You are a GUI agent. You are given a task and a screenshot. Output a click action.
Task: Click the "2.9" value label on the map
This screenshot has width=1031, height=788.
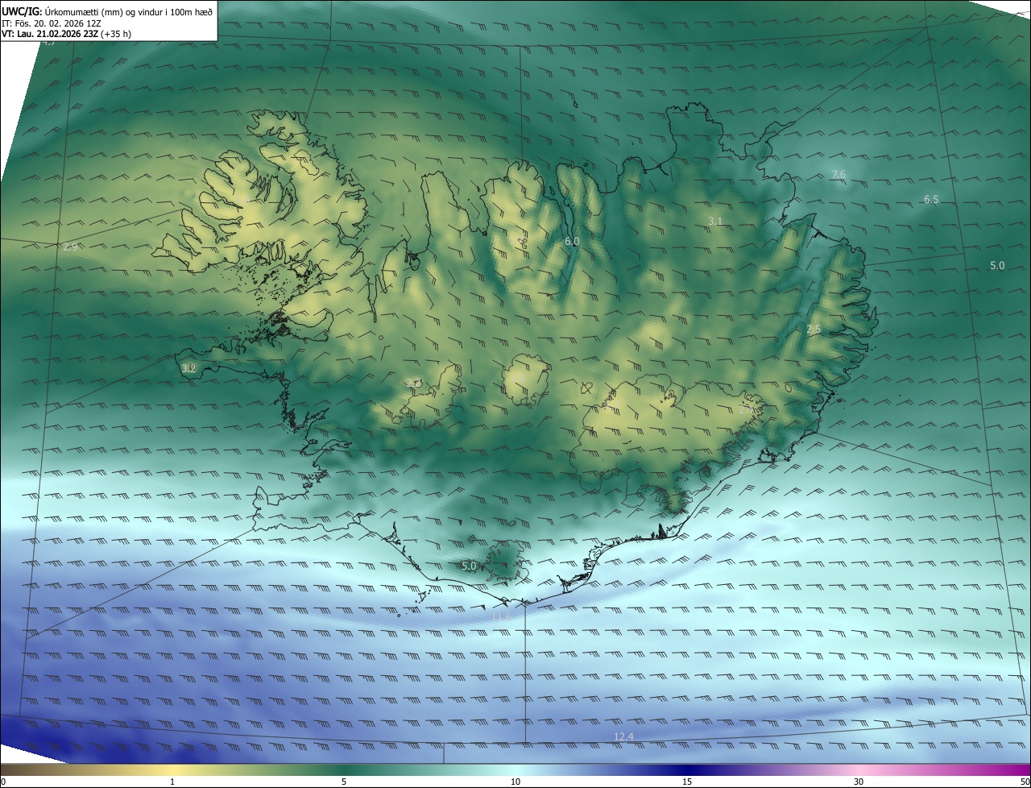[x=70, y=247]
